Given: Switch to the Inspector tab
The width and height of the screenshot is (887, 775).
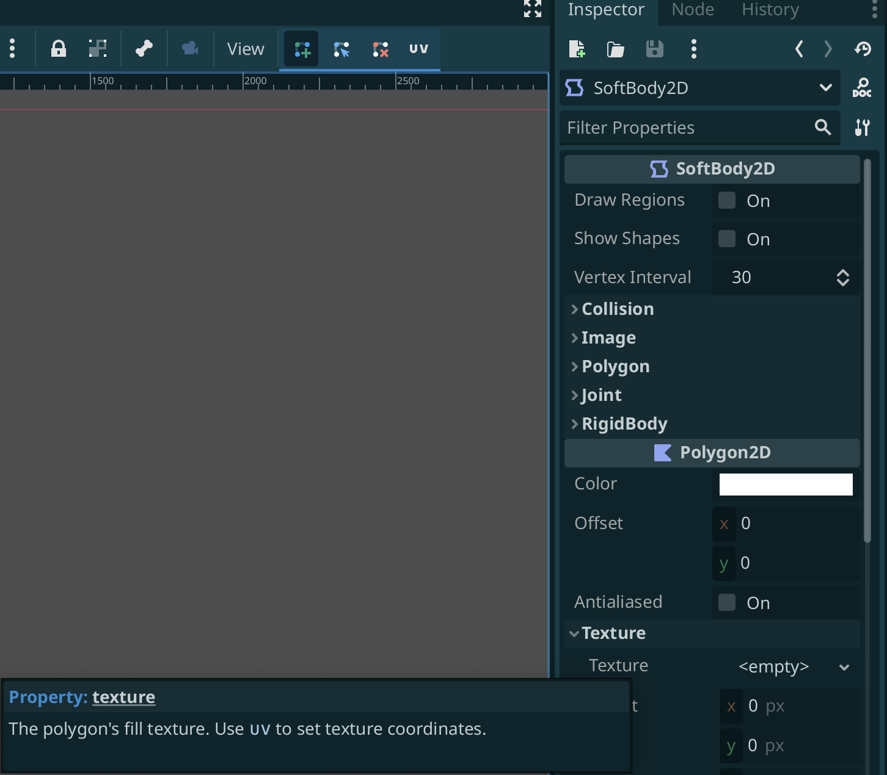Looking at the screenshot, I should coord(606,10).
